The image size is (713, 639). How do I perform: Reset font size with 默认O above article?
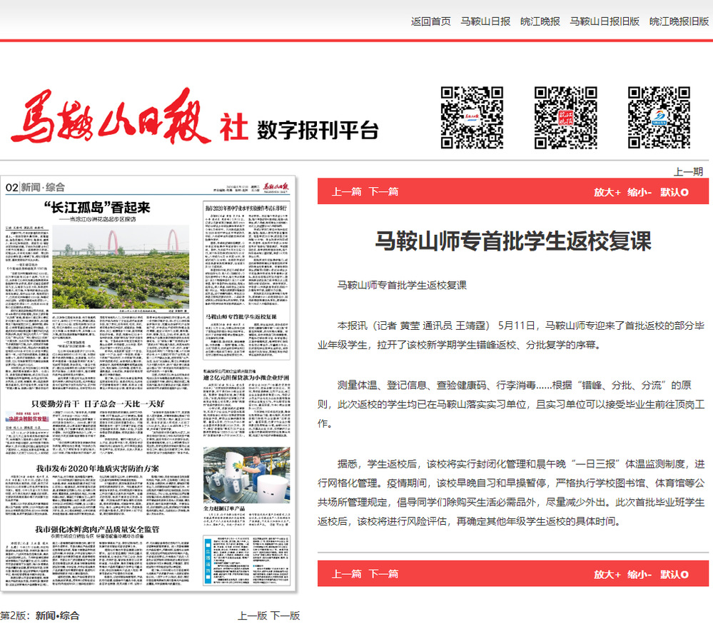[x=674, y=192]
